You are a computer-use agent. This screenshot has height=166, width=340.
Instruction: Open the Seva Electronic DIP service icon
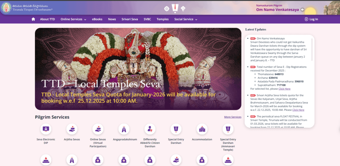point(46,129)
